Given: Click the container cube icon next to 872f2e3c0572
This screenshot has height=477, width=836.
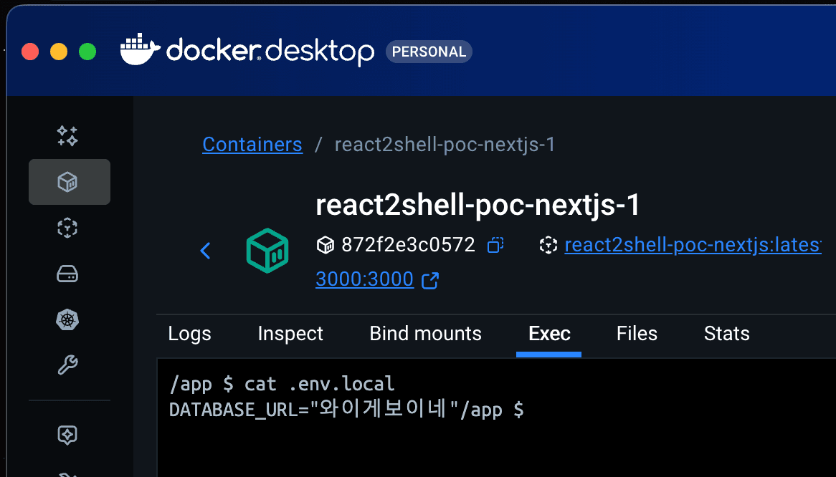Looking at the screenshot, I should (x=326, y=245).
